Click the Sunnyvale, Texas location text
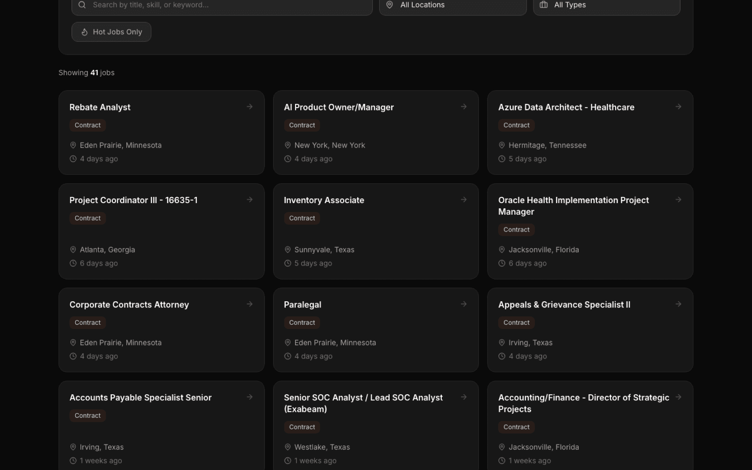752x470 pixels. pos(324,250)
